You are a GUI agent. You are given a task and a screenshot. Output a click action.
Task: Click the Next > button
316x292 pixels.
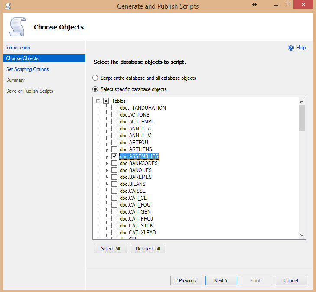pyautogui.click(x=221, y=281)
